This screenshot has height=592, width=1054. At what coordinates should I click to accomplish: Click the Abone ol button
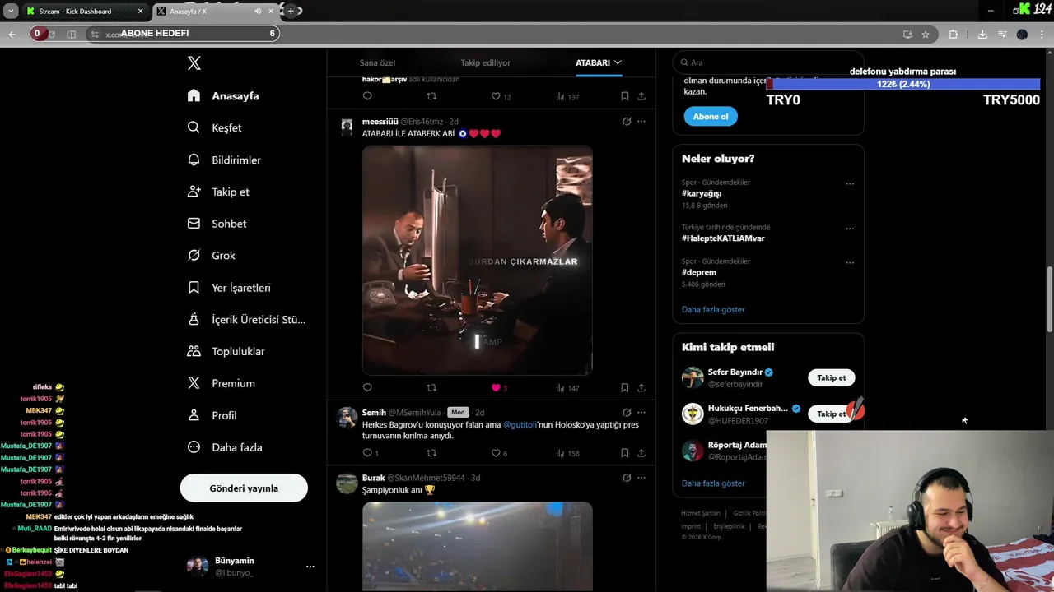pos(711,117)
